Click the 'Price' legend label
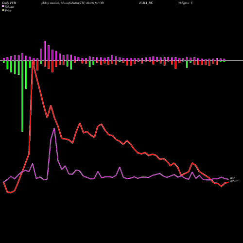The height and width of the screenshot is (243, 243). (x=8, y=11)
